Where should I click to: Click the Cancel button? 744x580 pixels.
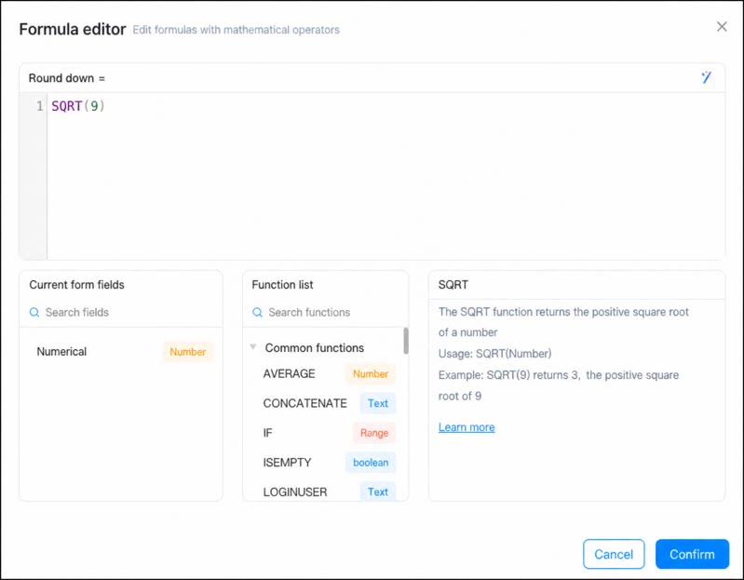click(x=614, y=554)
